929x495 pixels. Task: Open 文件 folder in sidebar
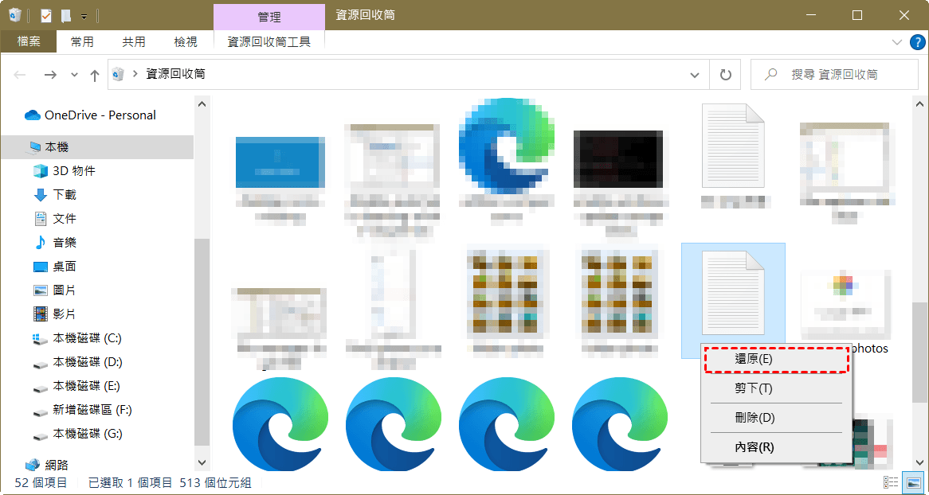(x=54, y=219)
